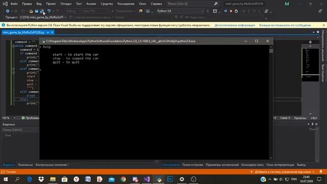This screenshot has height=184, width=327.
Task: Click the help text in the console
Action: [x=46, y=47]
